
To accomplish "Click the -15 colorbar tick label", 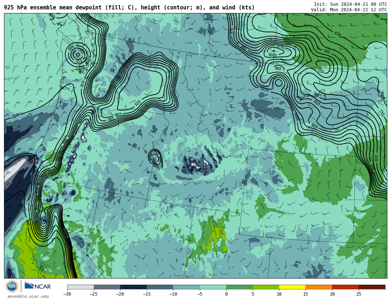I will point(147,294).
